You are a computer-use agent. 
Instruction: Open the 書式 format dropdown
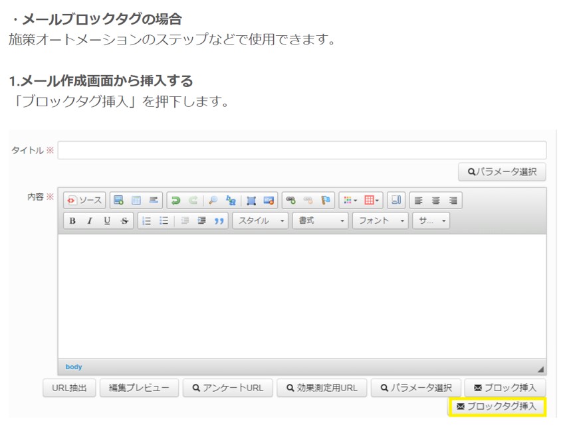click(320, 221)
